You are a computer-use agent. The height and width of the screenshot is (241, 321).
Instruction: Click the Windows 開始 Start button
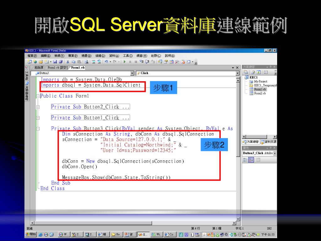tap(31, 234)
